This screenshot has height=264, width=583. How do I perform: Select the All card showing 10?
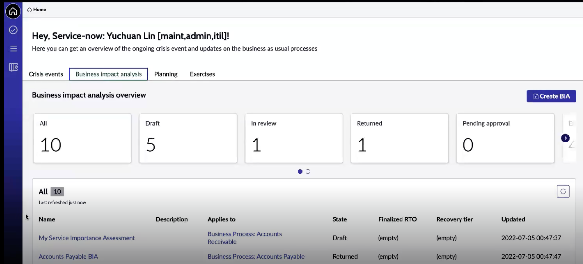tap(82, 138)
